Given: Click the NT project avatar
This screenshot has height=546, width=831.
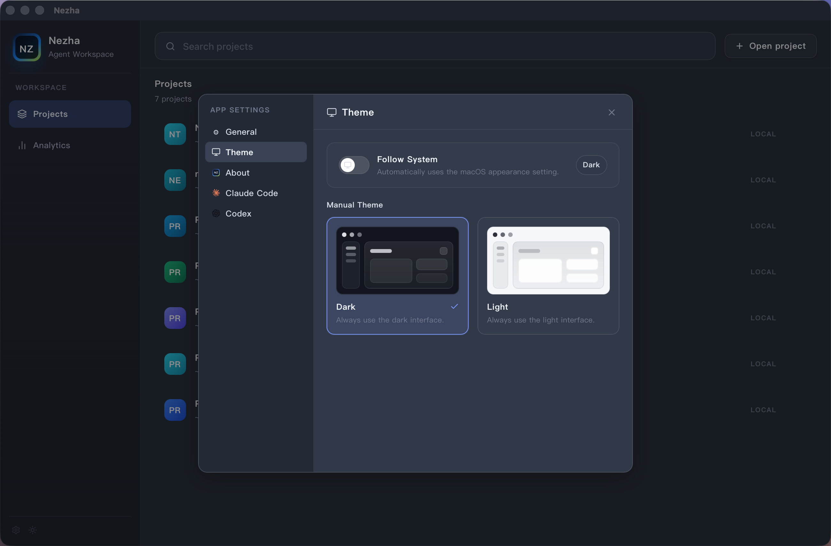Looking at the screenshot, I should click(175, 134).
